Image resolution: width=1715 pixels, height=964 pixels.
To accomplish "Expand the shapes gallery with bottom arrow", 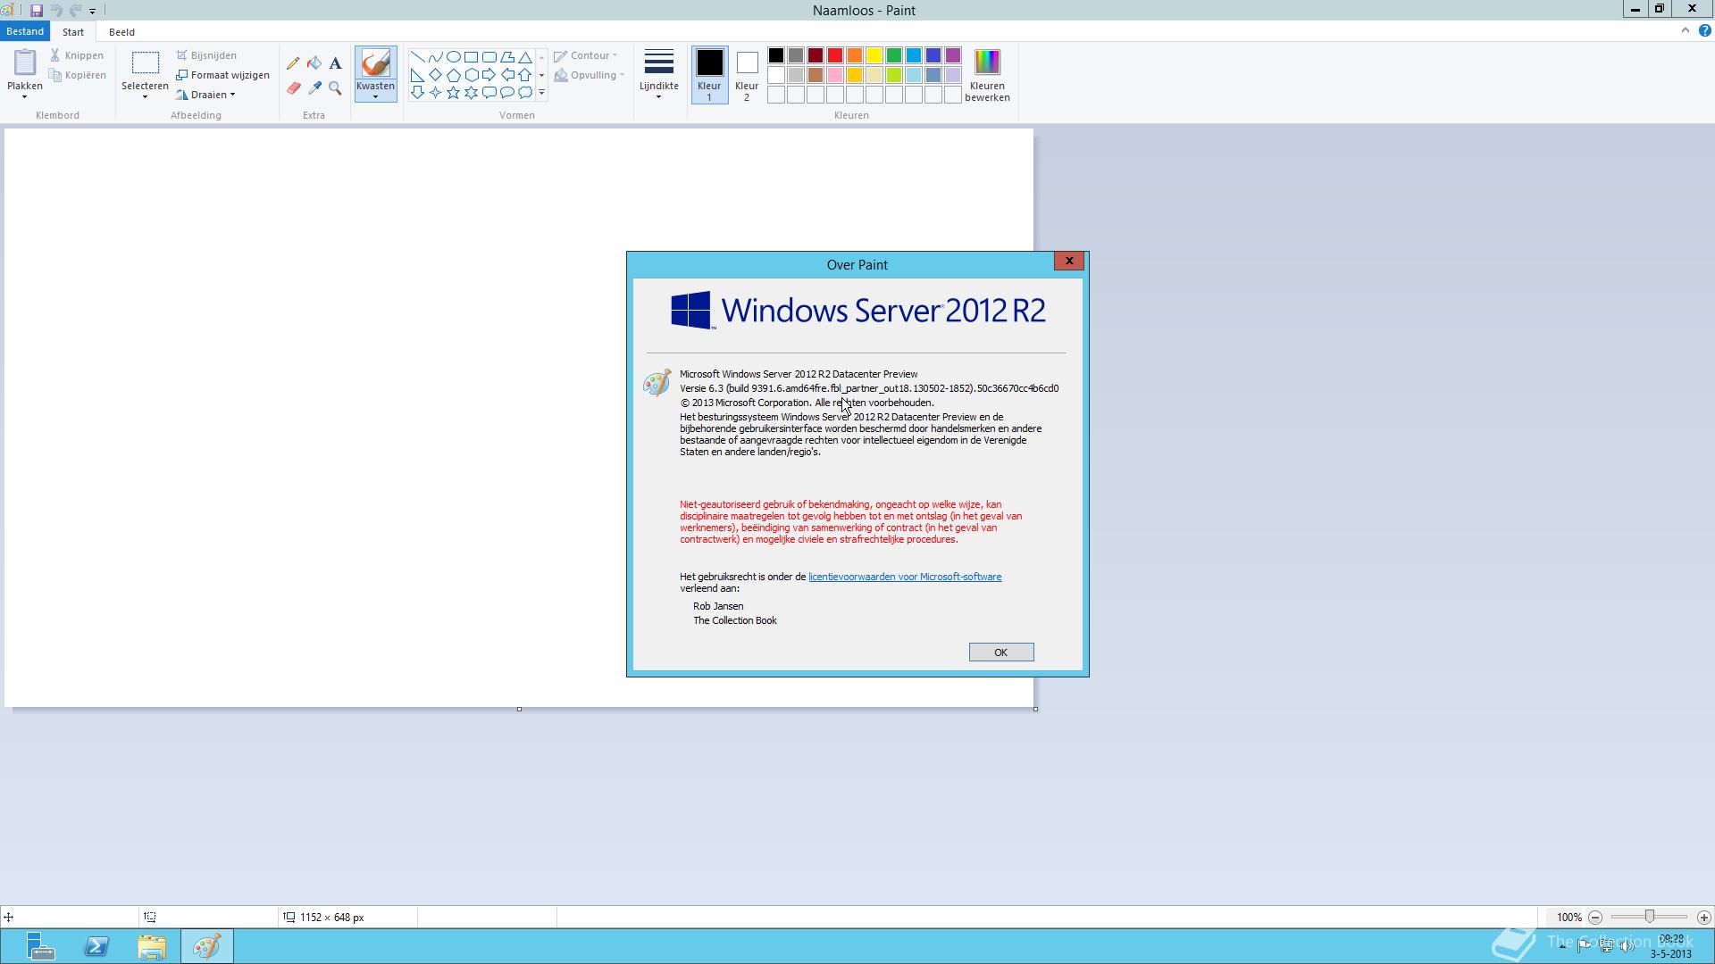I will click(x=541, y=93).
